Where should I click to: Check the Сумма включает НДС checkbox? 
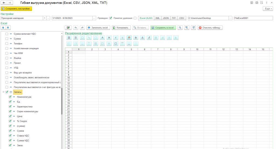tap(7, 34)
